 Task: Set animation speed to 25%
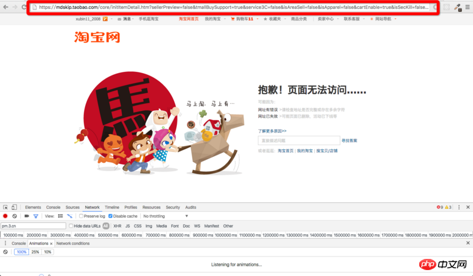coord(35,252)
